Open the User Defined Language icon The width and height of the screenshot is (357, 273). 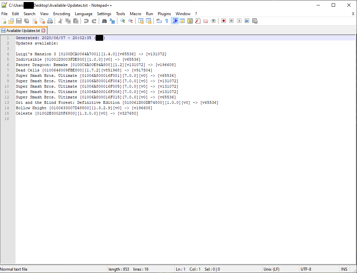point(182,21)
